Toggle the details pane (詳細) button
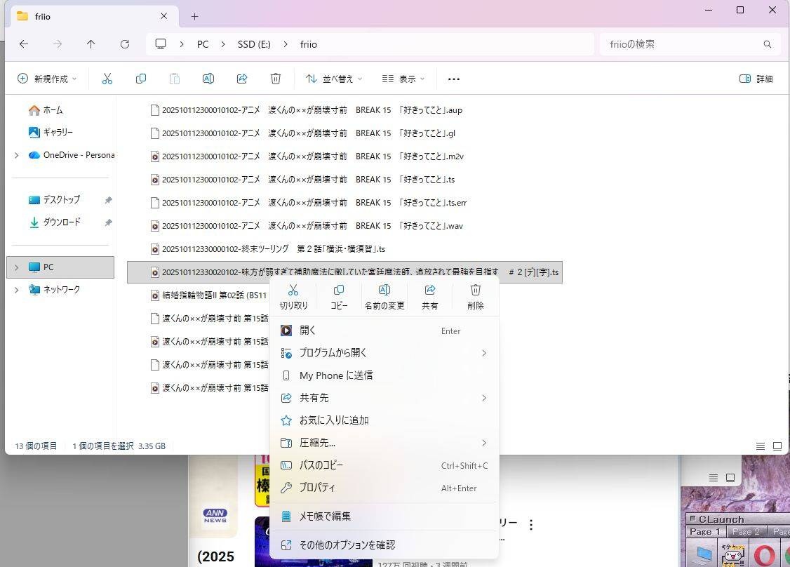Viewport: 790px width, 567px height. 756,79
